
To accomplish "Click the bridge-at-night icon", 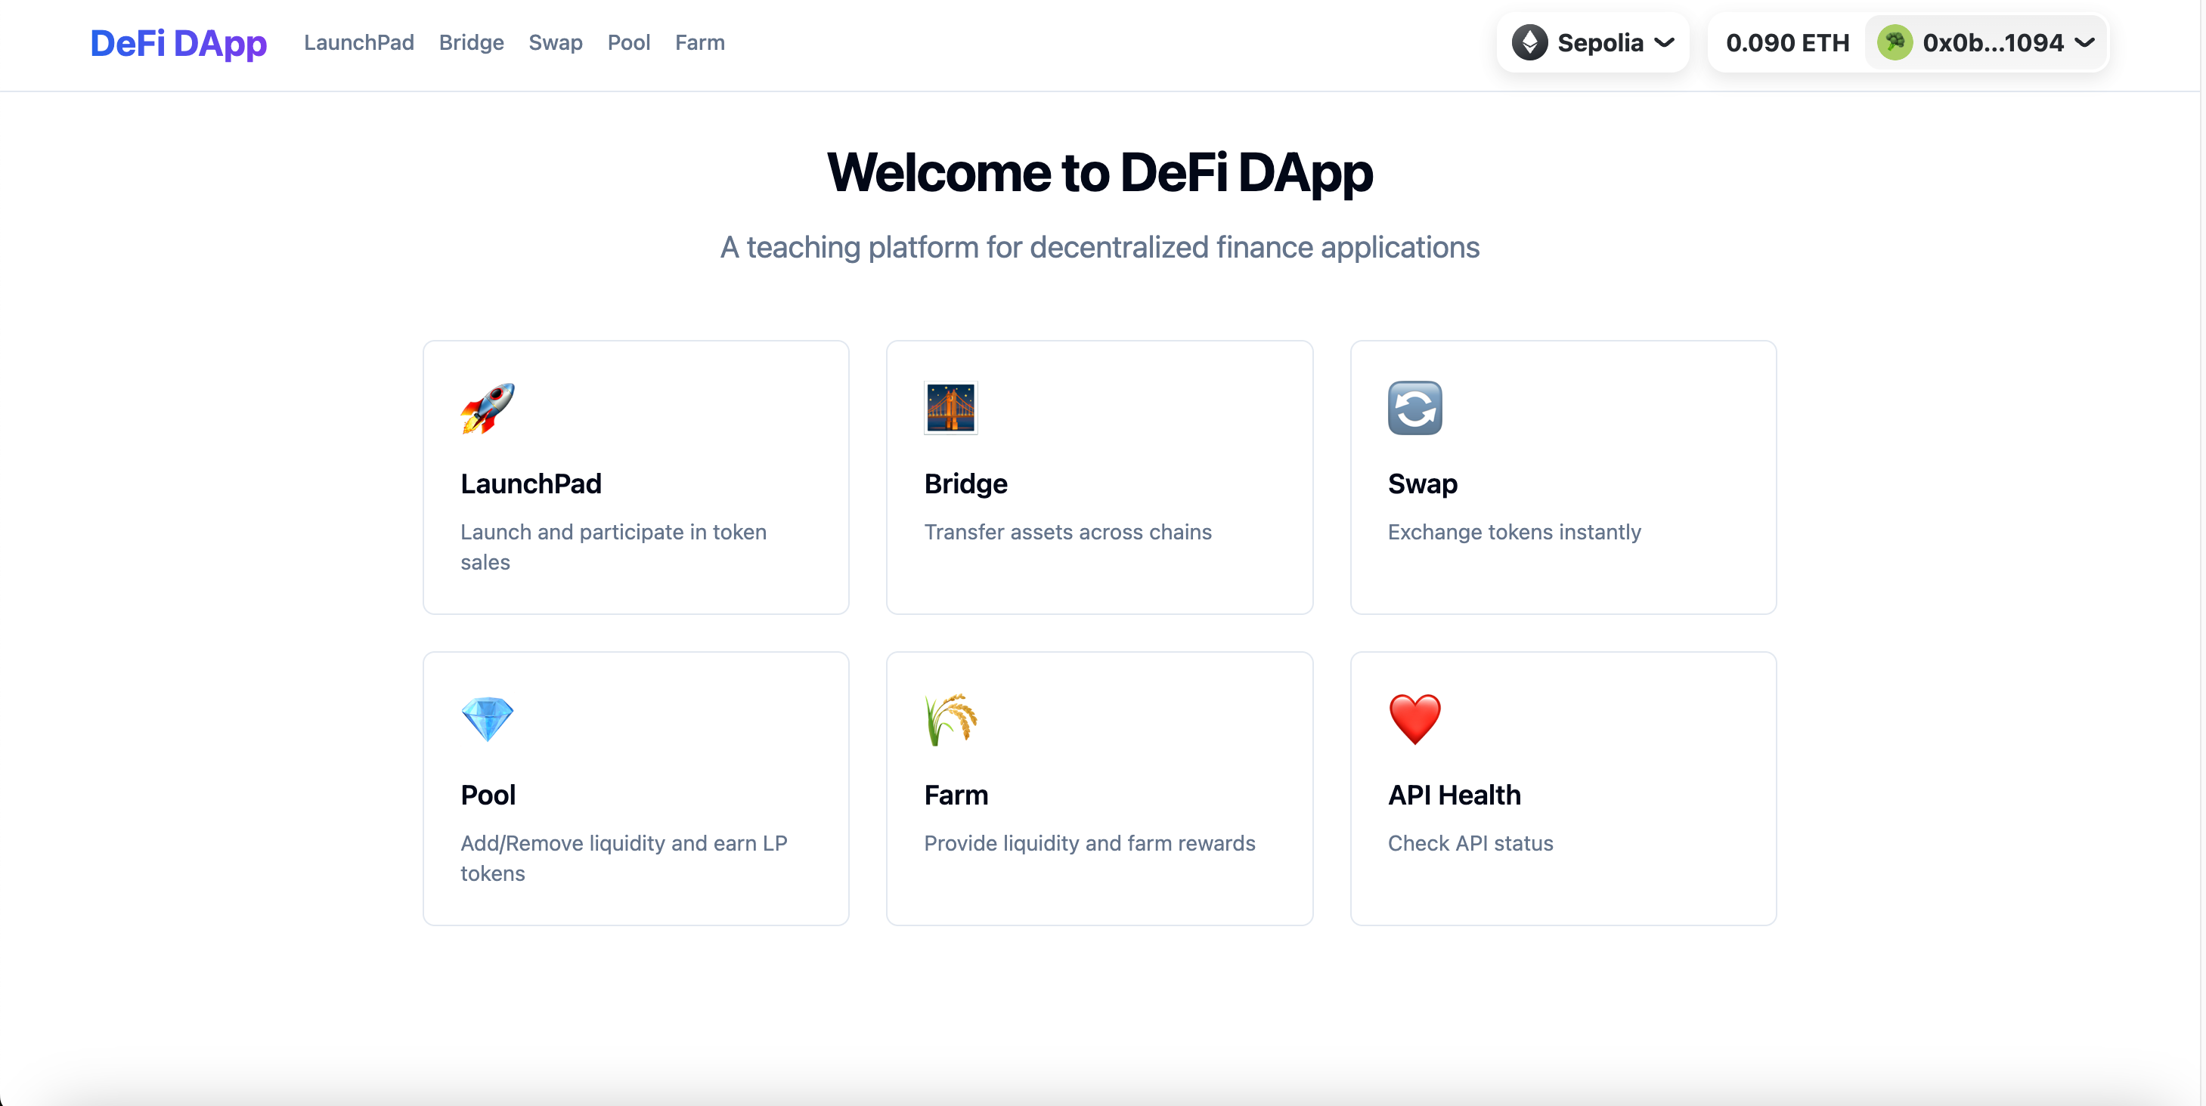I will click(950, 409).
